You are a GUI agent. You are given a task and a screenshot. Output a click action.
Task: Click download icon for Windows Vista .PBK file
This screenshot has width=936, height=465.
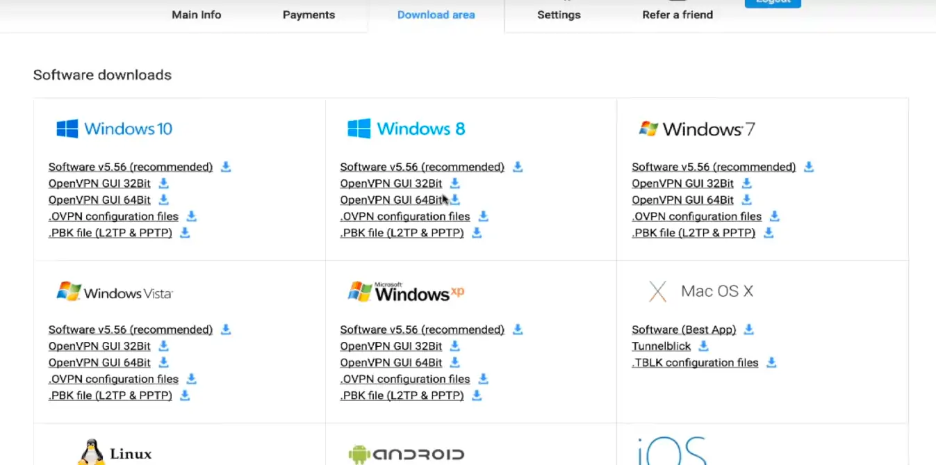[x=185, y=395]
